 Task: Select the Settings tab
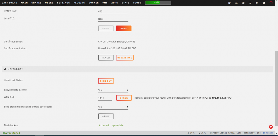tap(63, 3)
